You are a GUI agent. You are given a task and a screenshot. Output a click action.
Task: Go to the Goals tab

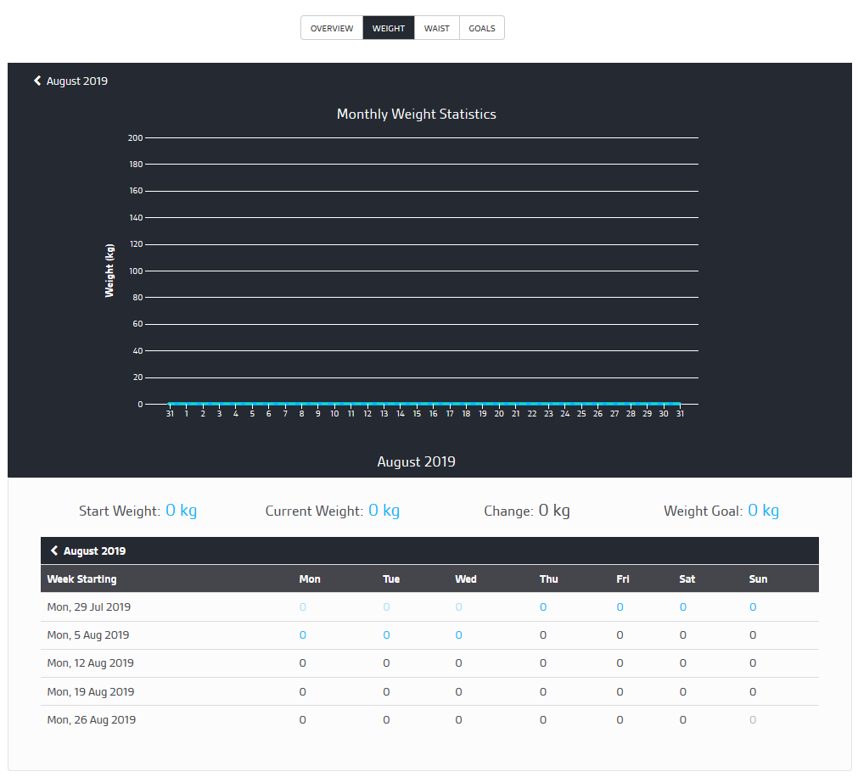tap(481, 28)
